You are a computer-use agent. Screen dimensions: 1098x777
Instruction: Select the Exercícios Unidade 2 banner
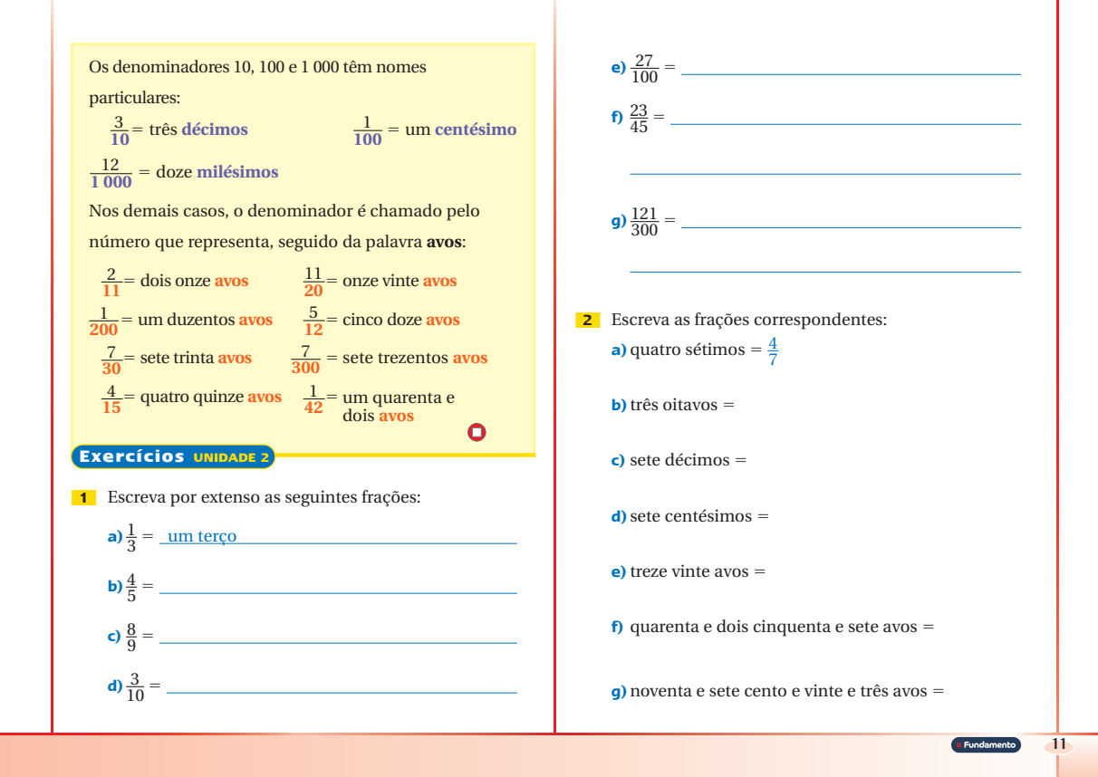pos(172,457)
